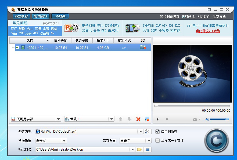Click the video file type icon in row

[23, 48]
